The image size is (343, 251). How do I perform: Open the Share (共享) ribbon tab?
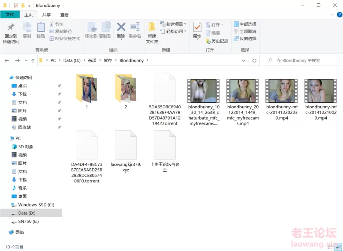46,15
